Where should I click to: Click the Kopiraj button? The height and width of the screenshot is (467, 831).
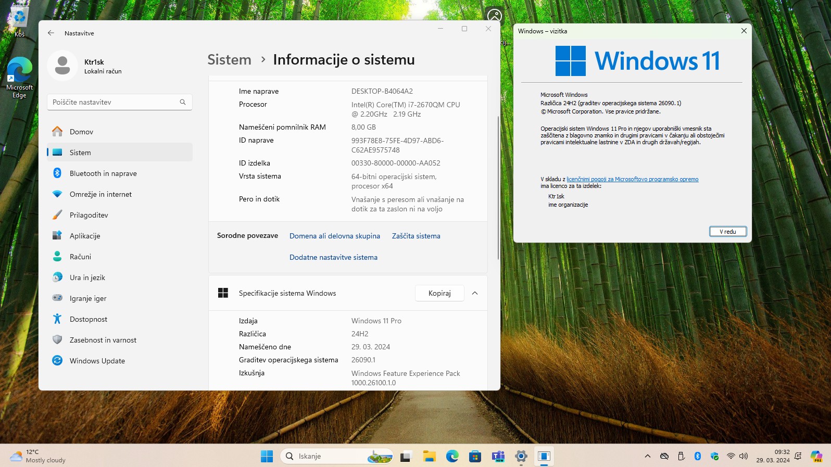point(439,293)
